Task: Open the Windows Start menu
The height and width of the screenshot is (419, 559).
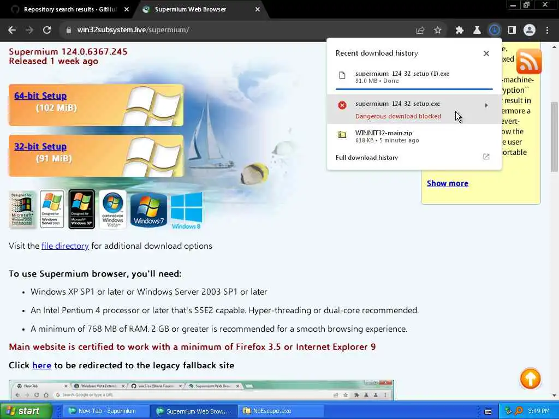Action: point(26,411)
